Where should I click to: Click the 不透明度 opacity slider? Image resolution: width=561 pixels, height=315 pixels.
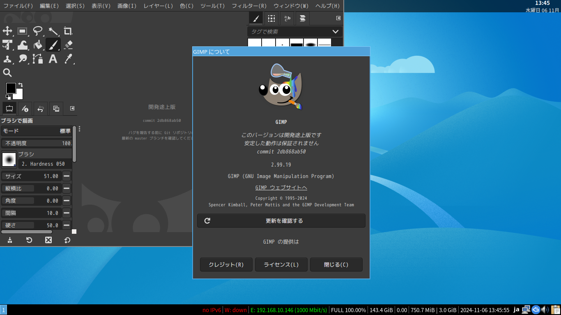pyautogui.click(x=36, y=143)
